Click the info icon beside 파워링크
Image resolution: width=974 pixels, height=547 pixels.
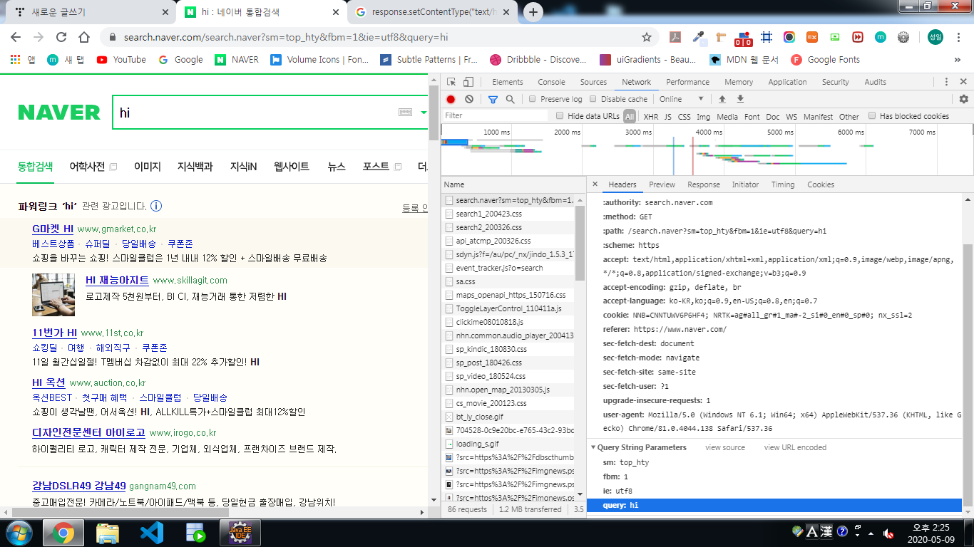coord(156,207)
